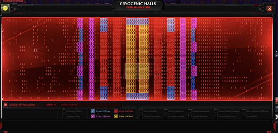Check the Show Pushers & Movers box
The image size is (278, 133).
[x=244, y=111]
